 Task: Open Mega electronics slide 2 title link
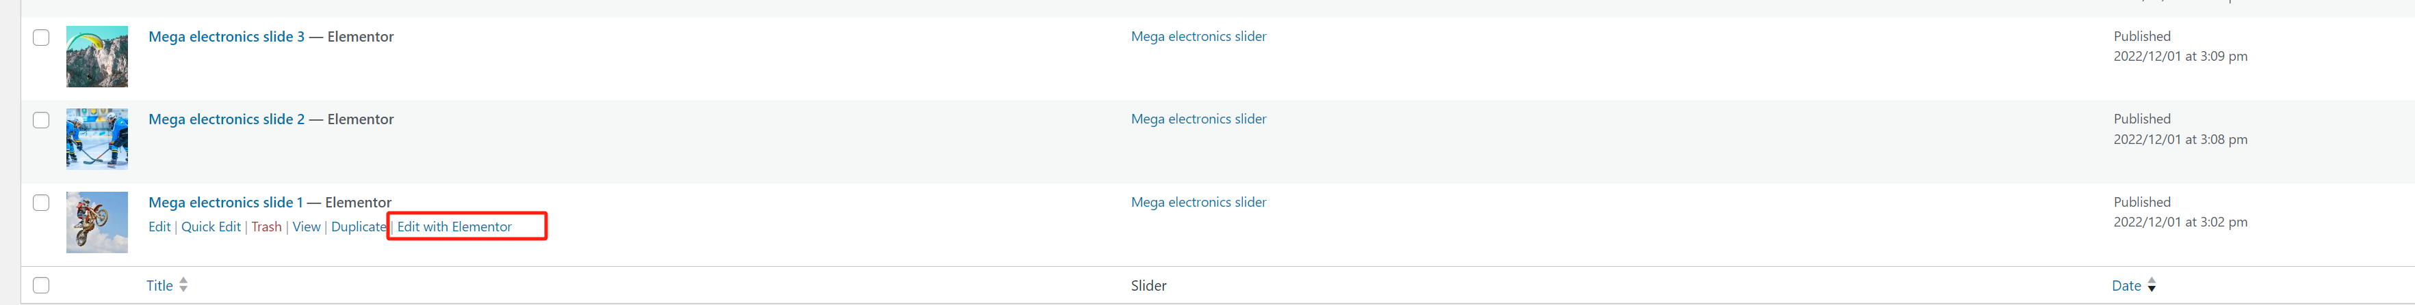pos(226,119)
